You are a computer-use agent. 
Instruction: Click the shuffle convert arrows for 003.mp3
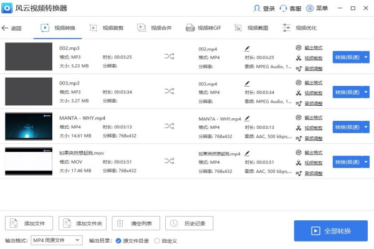[169, 91]
